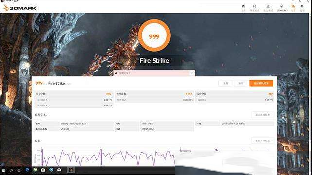Expand the graphics score row
The image size is (312, 175).
pos(74,94)
